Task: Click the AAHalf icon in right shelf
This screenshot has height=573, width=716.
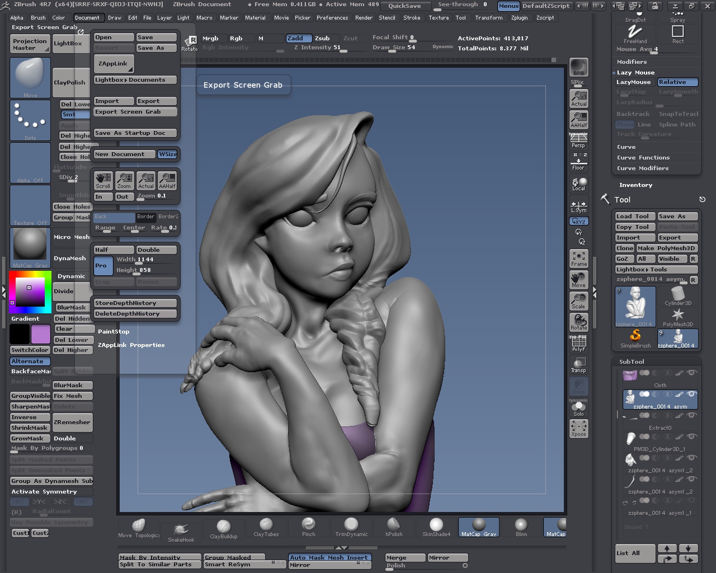Action: 578,120
